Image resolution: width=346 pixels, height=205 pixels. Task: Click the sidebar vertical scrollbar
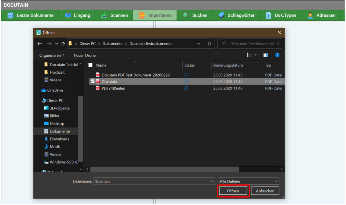81,129
